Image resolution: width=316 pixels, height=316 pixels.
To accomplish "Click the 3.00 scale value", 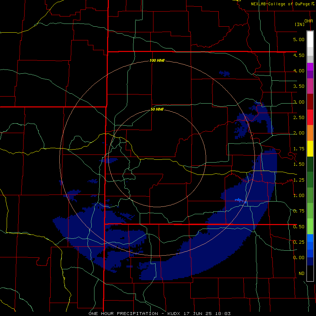I will click(x=299, y=102).
